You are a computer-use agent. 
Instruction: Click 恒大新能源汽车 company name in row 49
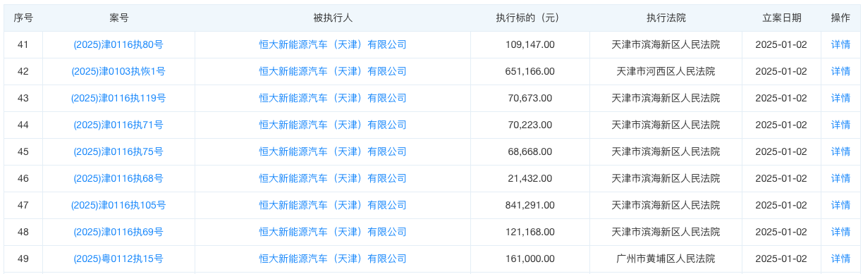click(333, 259)
